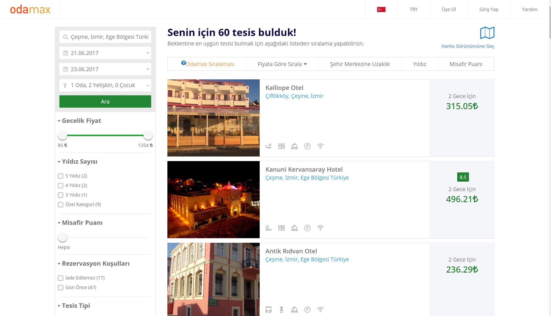Click Kanuni Kervansaray's parking amenity icon
Viewport: 551px width, 316px height.
point(307,228)
